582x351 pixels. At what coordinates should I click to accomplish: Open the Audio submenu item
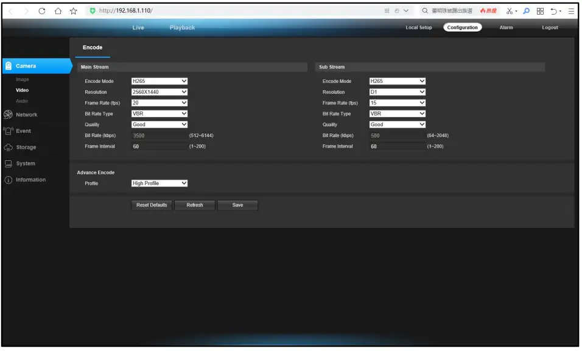point(22,101)
